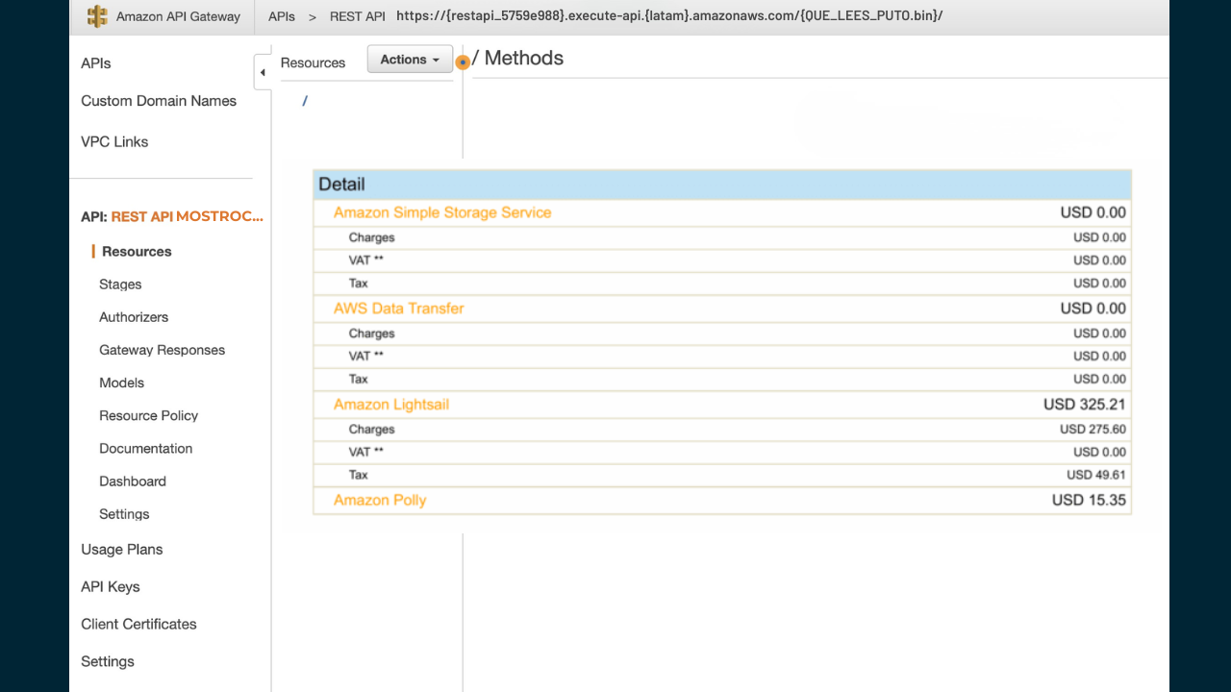Open Amazon Polly billing link

(380, 500)
